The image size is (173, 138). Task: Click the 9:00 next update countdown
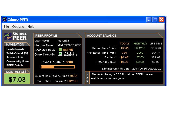69,62
